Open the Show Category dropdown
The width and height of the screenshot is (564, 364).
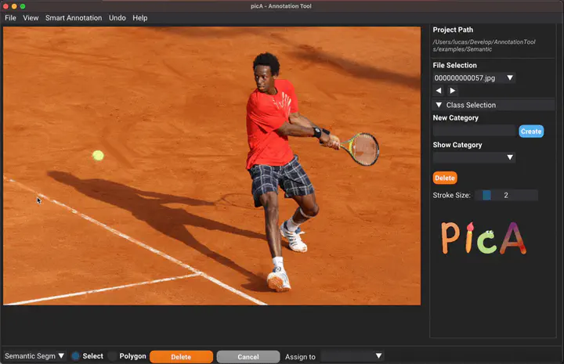[x=474, y=157]
